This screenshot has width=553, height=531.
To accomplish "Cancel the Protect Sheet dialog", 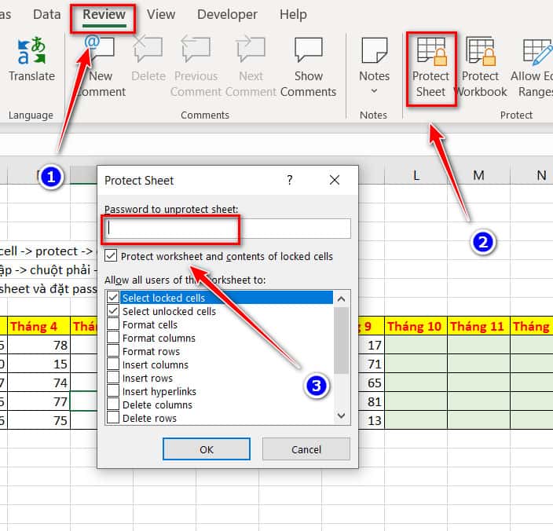I will click(x=306, y=449).
